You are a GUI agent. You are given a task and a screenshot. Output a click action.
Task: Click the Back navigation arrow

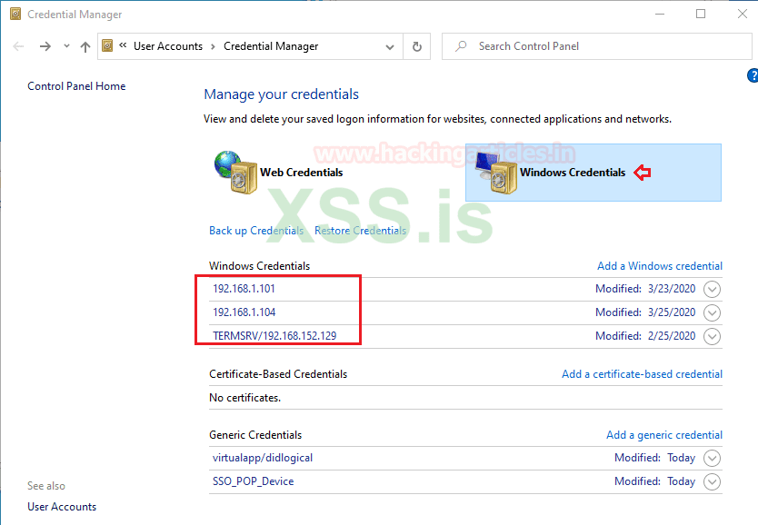pos(19,46)
